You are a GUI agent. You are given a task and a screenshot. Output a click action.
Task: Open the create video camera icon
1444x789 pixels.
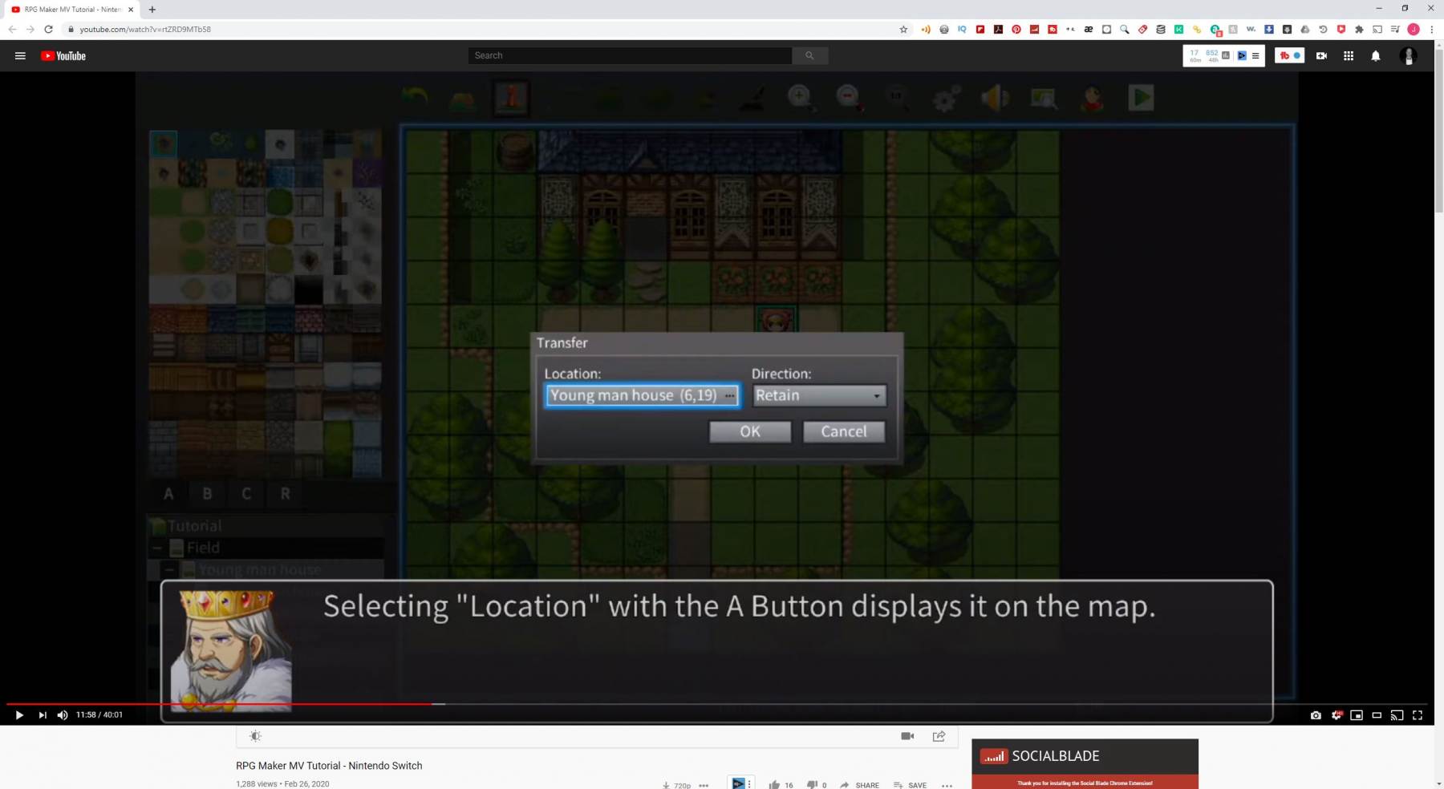(1321, 56)
